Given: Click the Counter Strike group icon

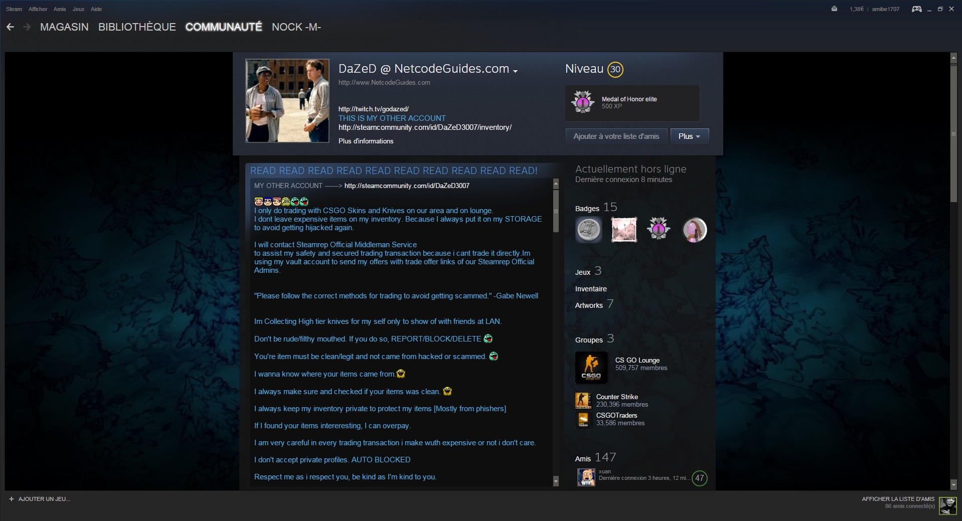Looking at the screenshot, I should tap(583, 400).
